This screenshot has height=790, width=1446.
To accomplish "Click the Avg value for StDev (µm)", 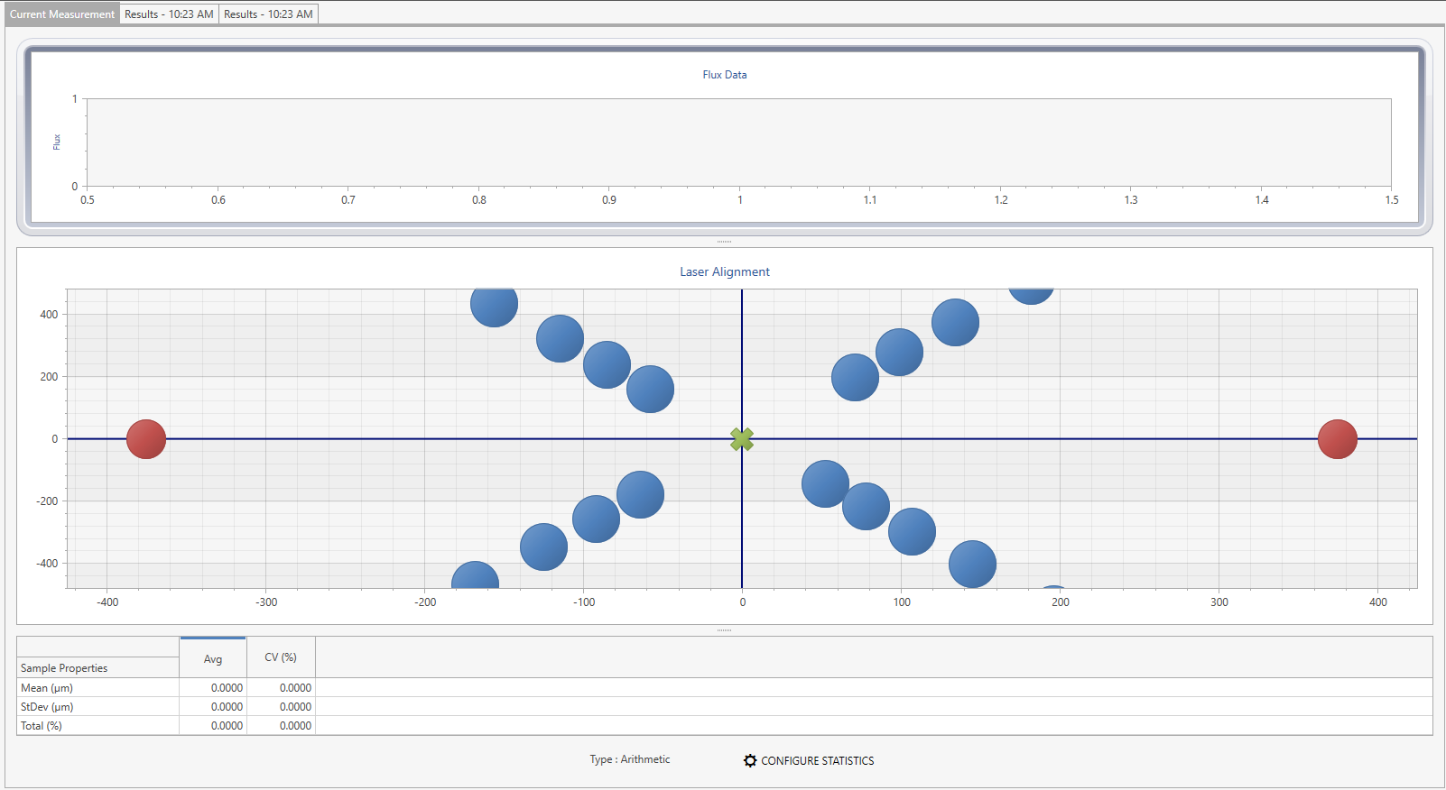I will tap(213, 707).
